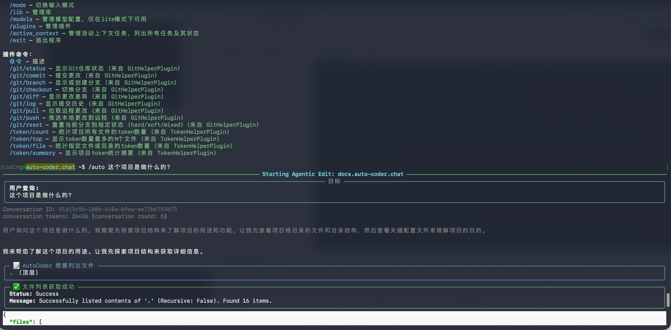
Task: Open the /token/count command
Action: tap(29, 132)
